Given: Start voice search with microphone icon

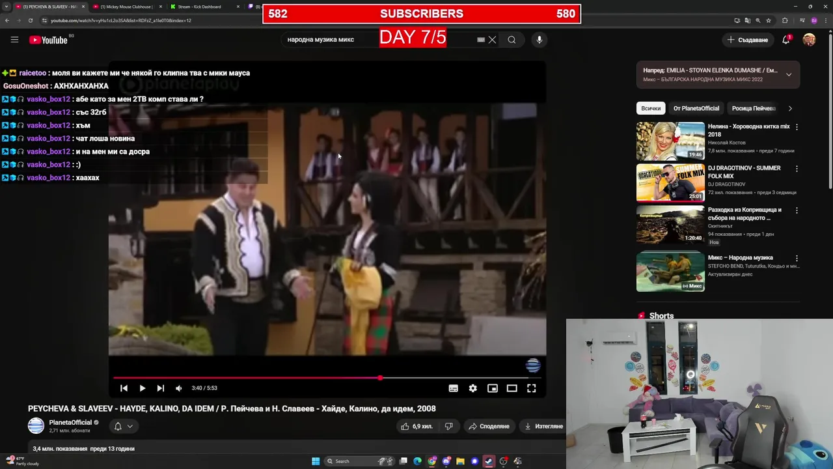Looking at the screenshot, I should pos(539,40).
